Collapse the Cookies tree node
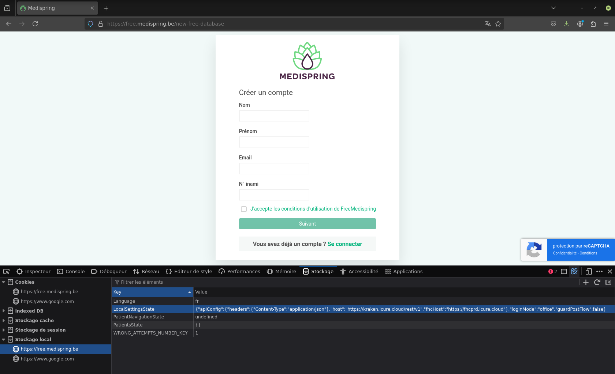615x374 pixels. tap(4, 282)
